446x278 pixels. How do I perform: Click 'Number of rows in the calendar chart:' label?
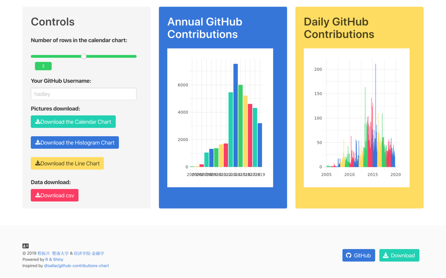(x=79, y=40)
